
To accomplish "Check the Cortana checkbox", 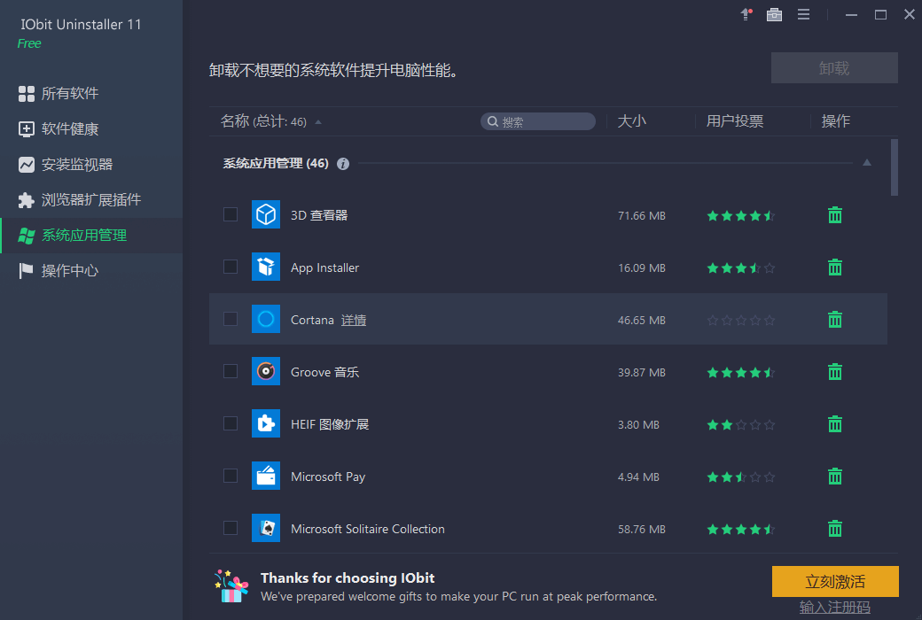I will [x=230, y=319].
